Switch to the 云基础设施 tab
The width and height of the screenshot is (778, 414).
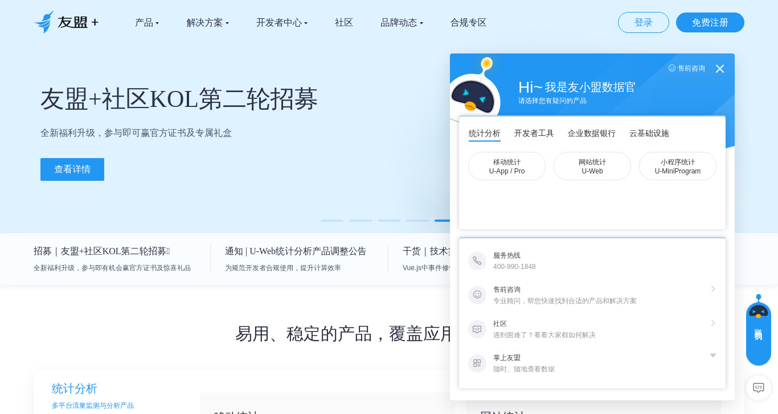coord(649,134)
